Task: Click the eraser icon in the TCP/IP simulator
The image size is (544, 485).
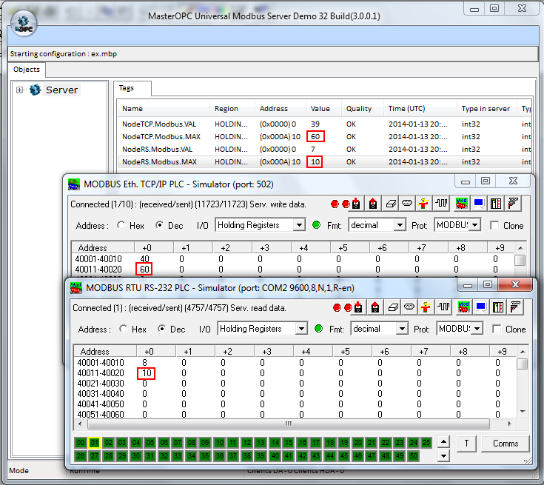Action: (x=391, y=204)
